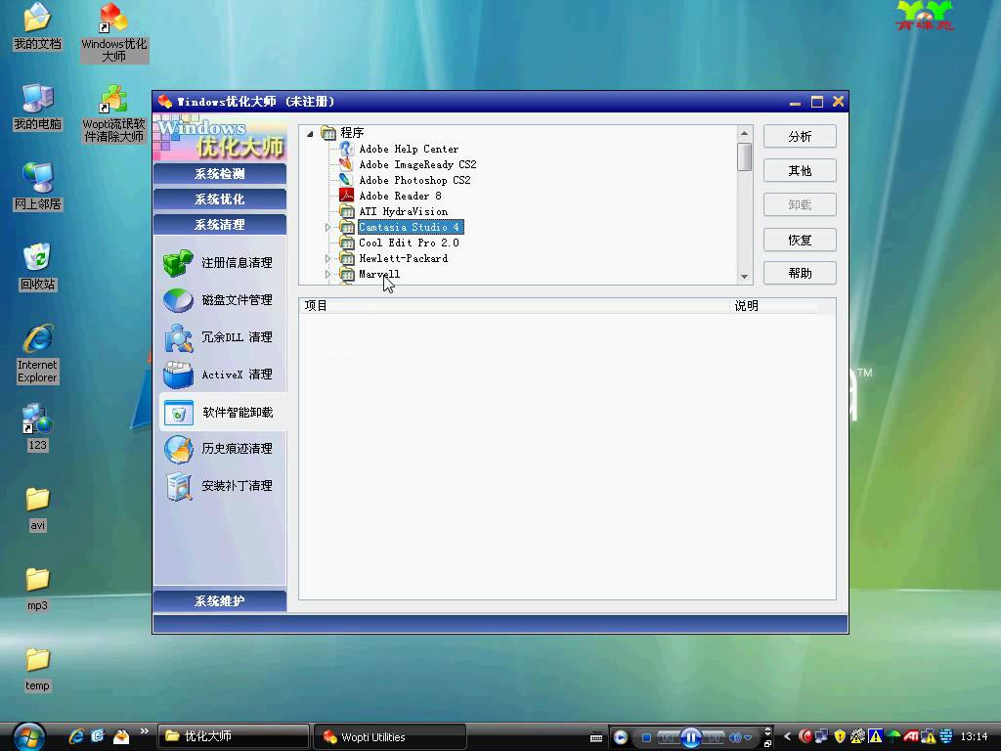Open media player volume dropdown arrow

[x=748, y=737]
